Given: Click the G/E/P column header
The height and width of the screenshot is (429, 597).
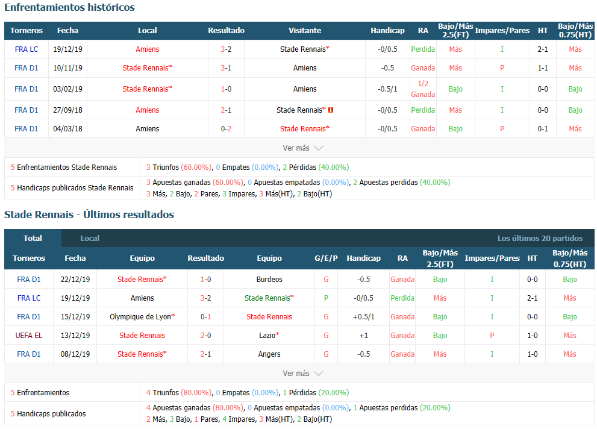Looking at the screenshot, I should pyautogui.click(x=326, y=258).
